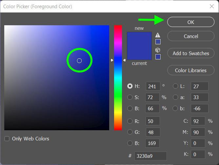Click the hue field showing 241
219x165 pixels.
(153, 86)
